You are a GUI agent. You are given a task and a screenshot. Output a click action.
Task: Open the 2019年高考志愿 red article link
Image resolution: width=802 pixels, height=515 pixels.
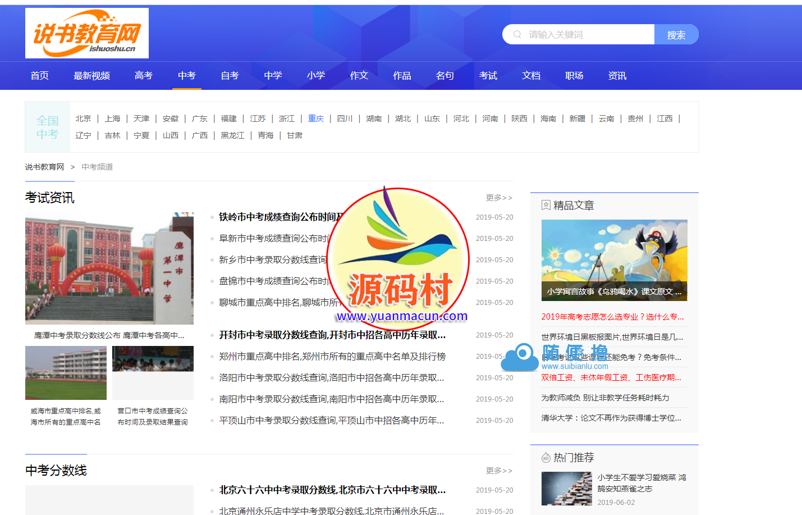point(612,317)
